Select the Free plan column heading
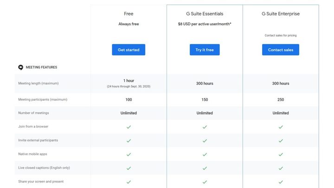The width and height of the screenshot is (334, 188). 128,14
